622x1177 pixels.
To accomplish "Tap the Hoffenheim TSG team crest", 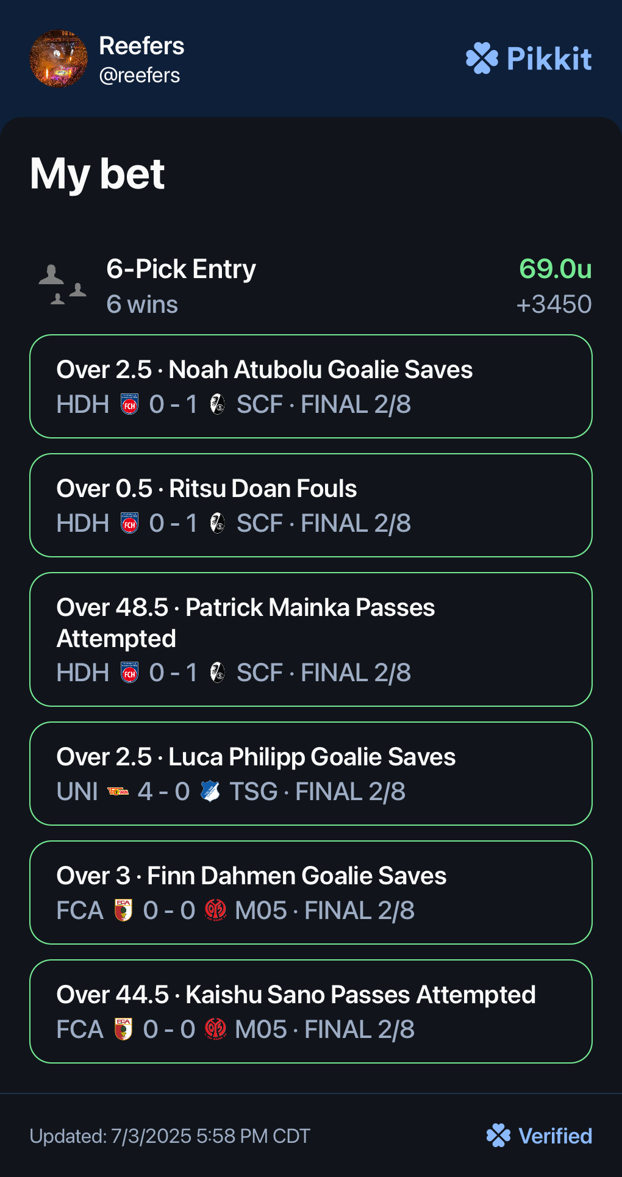I will [210, 791].
